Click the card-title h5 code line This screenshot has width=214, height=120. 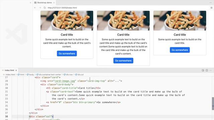(x=73, y=88)
